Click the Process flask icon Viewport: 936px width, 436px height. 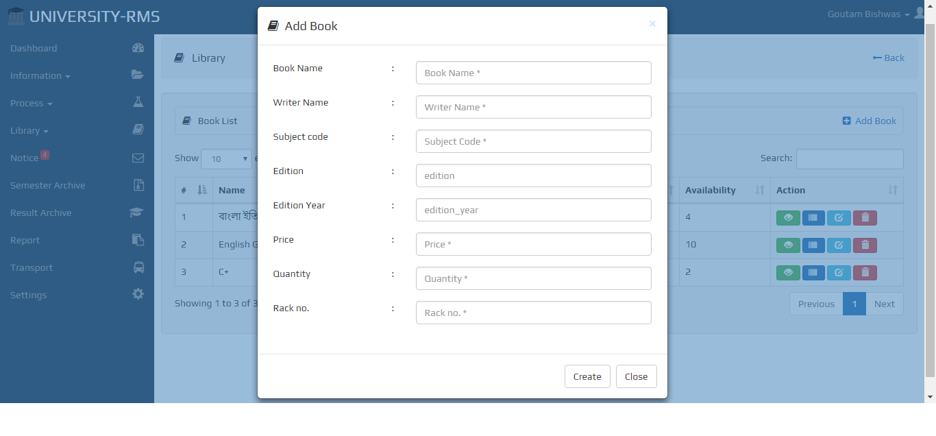pos(138,103)
